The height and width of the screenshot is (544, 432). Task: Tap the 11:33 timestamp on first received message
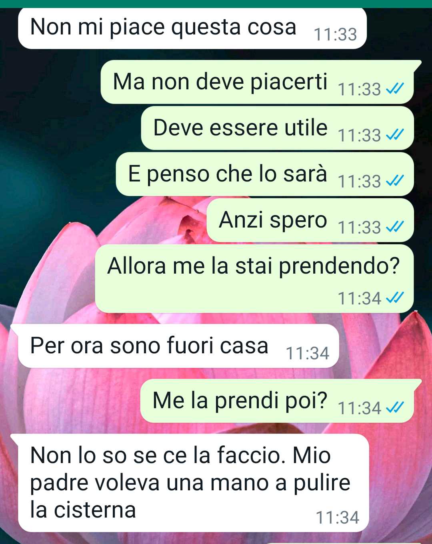click(x=335, y=34)
